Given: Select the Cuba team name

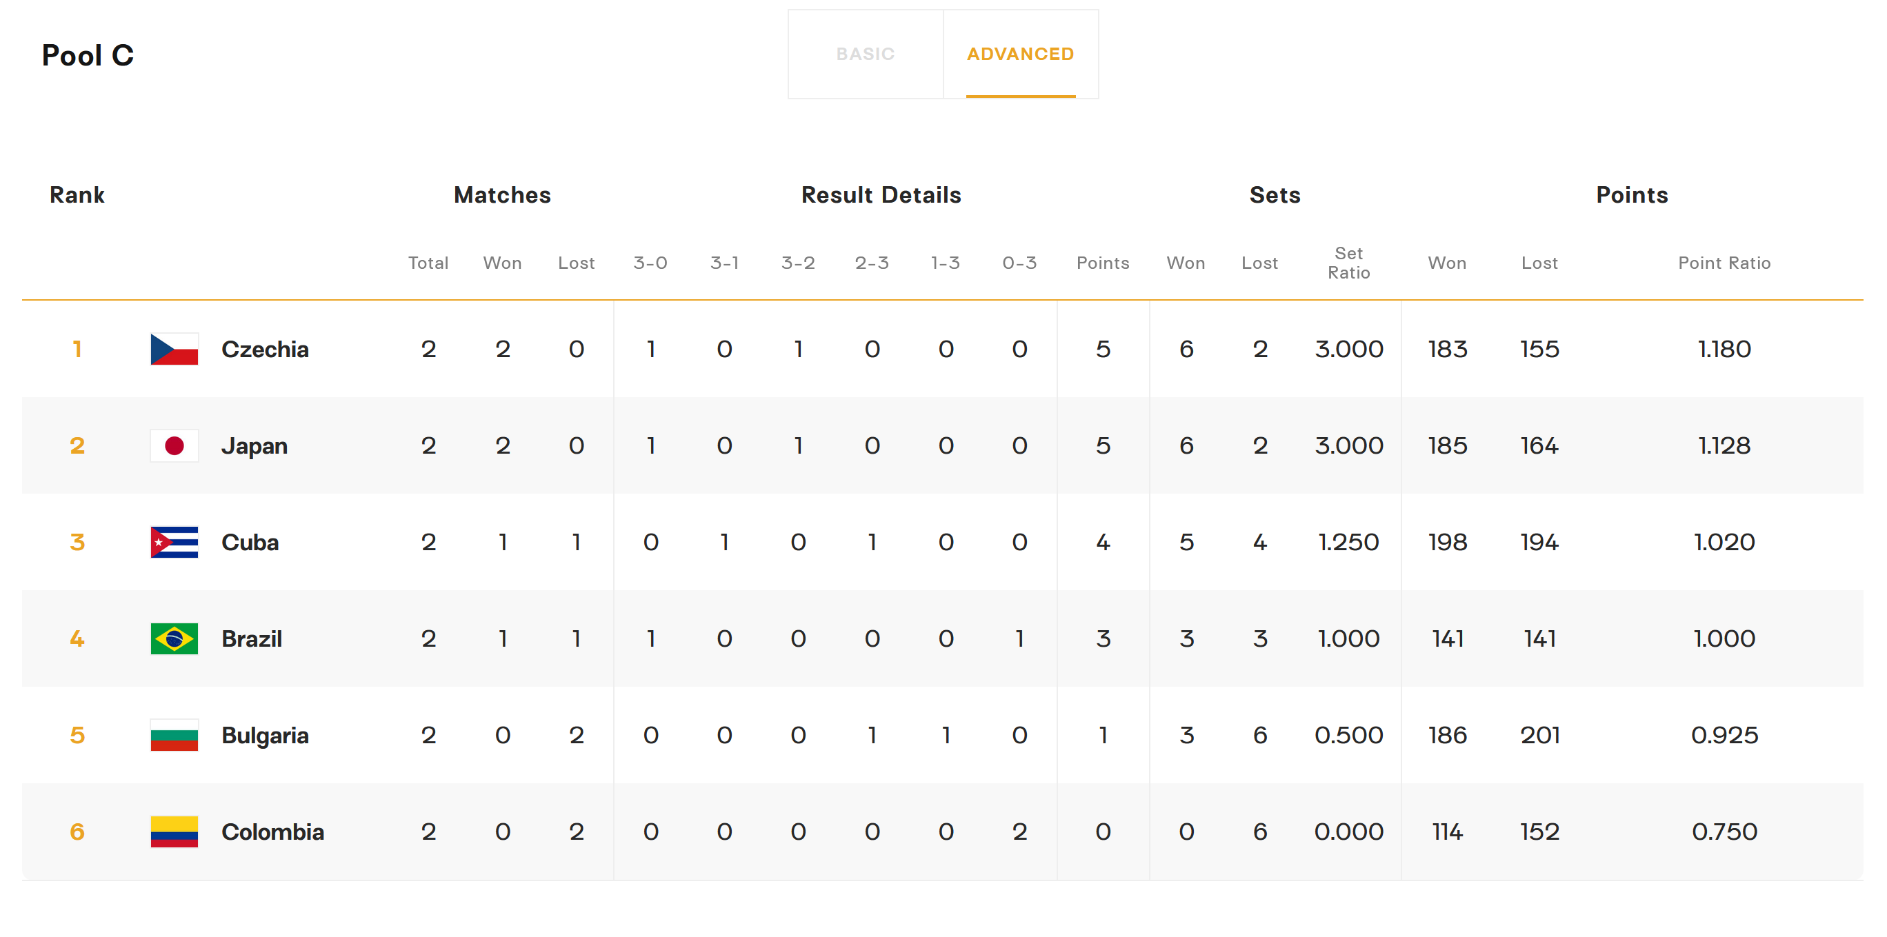Looking at the screenshot, I should 250,543.
